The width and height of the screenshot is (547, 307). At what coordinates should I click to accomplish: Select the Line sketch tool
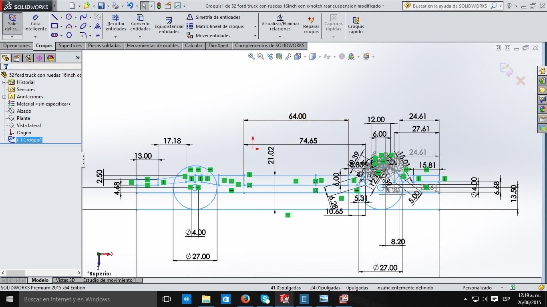[54, 17]
